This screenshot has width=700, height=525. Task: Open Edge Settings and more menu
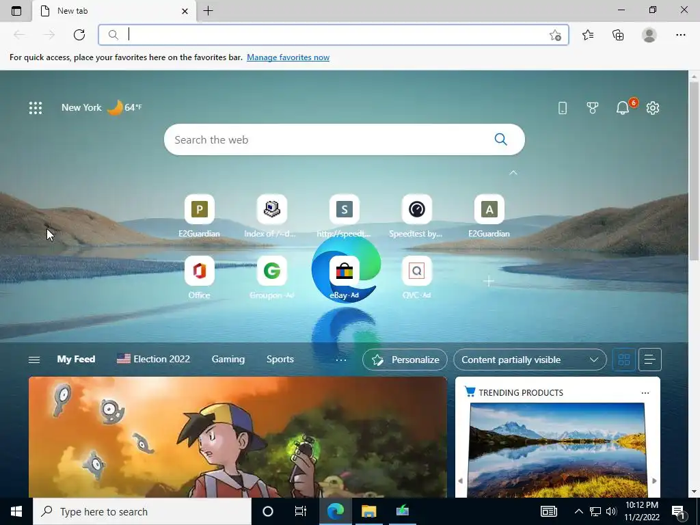[680, 35]
